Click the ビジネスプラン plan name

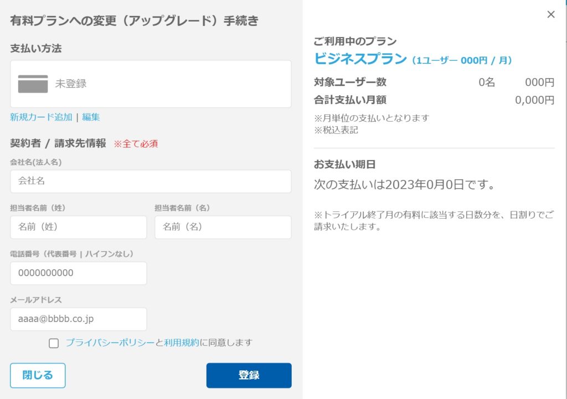(360, 59)
